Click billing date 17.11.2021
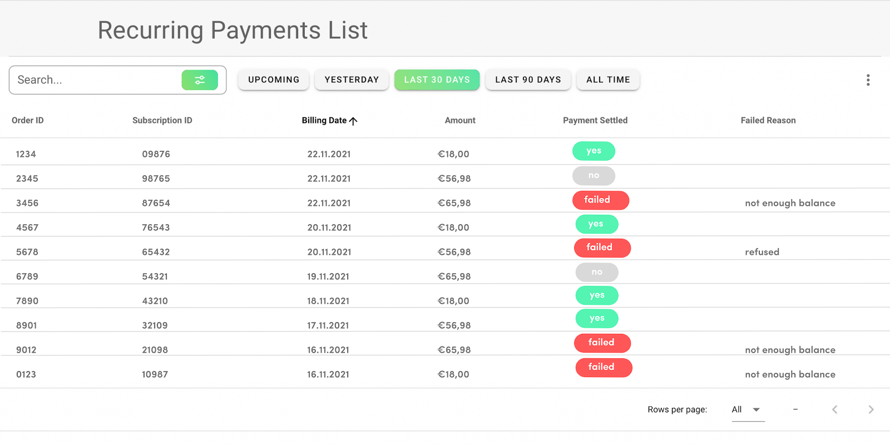 point(328,325)
